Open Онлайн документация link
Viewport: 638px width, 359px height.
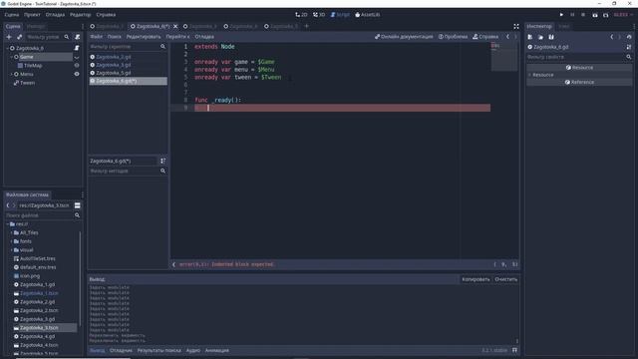click(x=404, y=37)
